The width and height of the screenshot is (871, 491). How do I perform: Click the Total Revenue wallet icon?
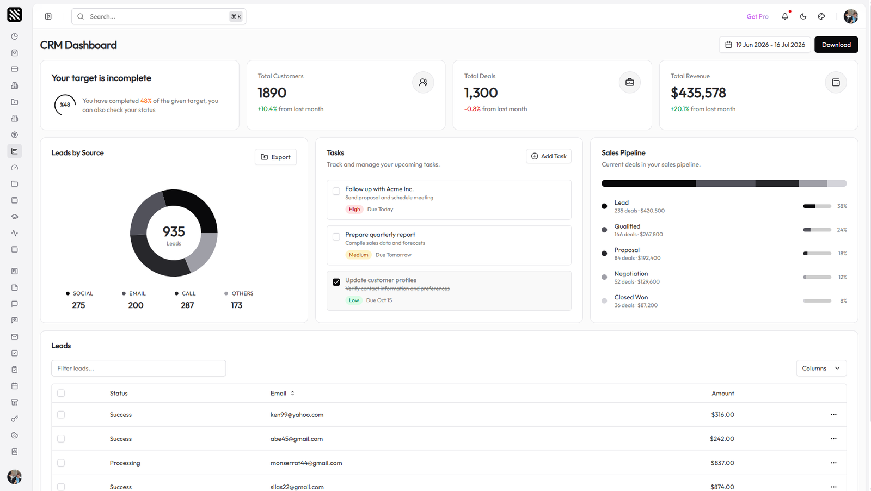(x=836, y=83)
